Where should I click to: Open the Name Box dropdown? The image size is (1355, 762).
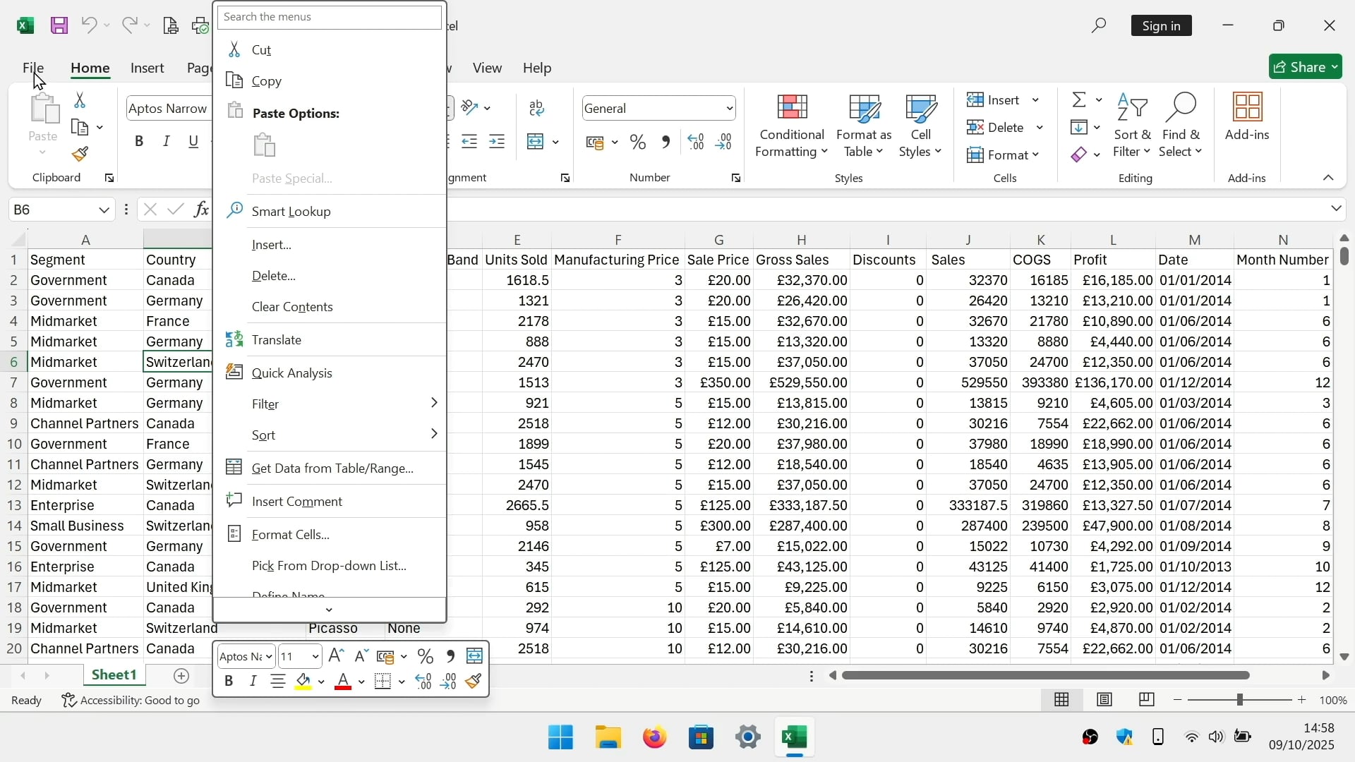(x=103, y=210)
